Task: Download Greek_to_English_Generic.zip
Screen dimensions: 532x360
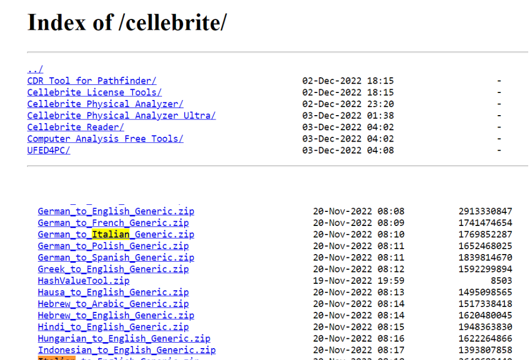Action: click(113, 269)
